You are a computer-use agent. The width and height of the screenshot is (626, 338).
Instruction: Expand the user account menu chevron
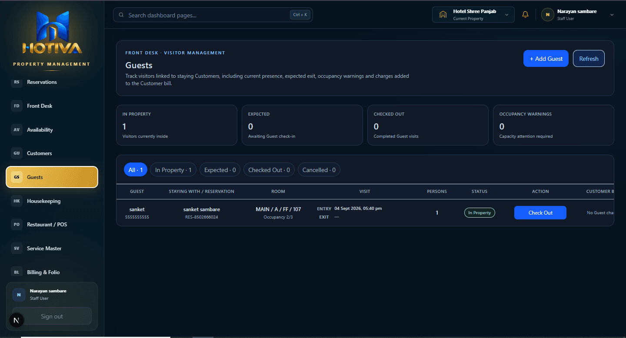612,15
